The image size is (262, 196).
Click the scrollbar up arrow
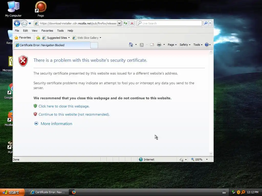(x=211, y=52)
